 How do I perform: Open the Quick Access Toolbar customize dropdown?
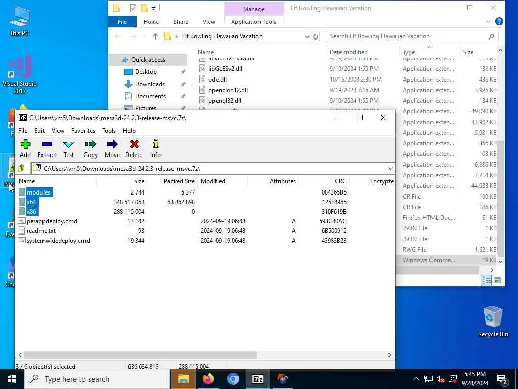[154, 8]
